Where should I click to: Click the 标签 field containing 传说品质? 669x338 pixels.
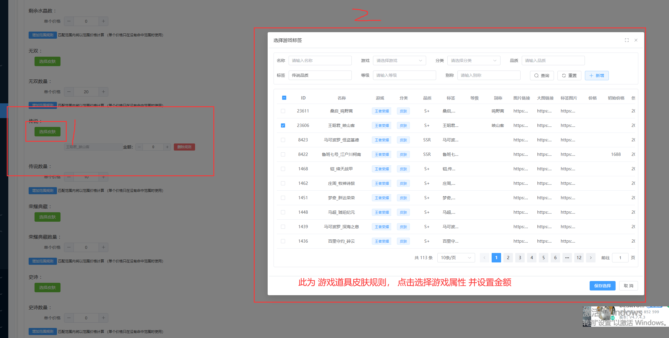320,75
